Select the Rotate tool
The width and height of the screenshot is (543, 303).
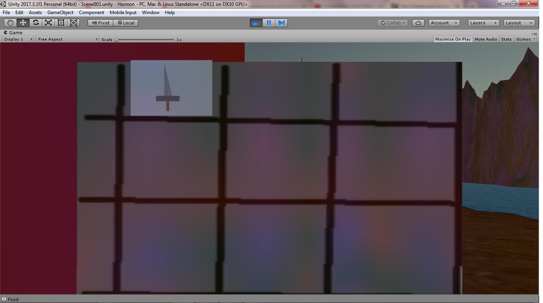tap(36, 23)
